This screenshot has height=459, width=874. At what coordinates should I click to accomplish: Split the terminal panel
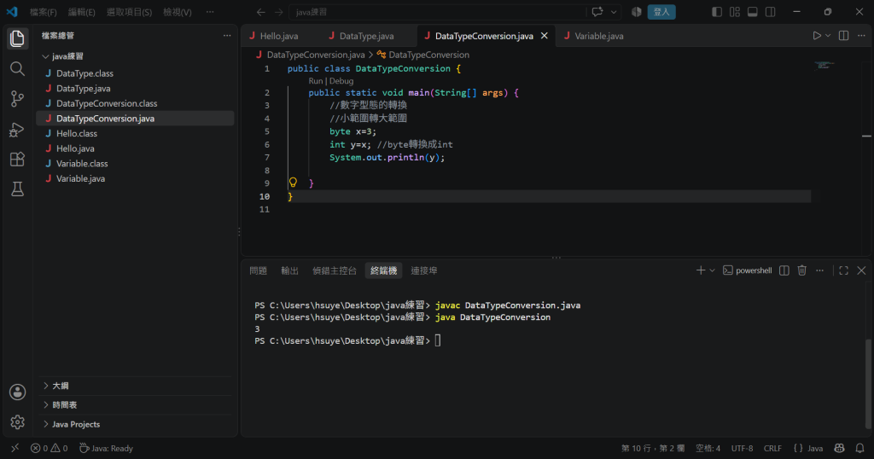(784, 270)
